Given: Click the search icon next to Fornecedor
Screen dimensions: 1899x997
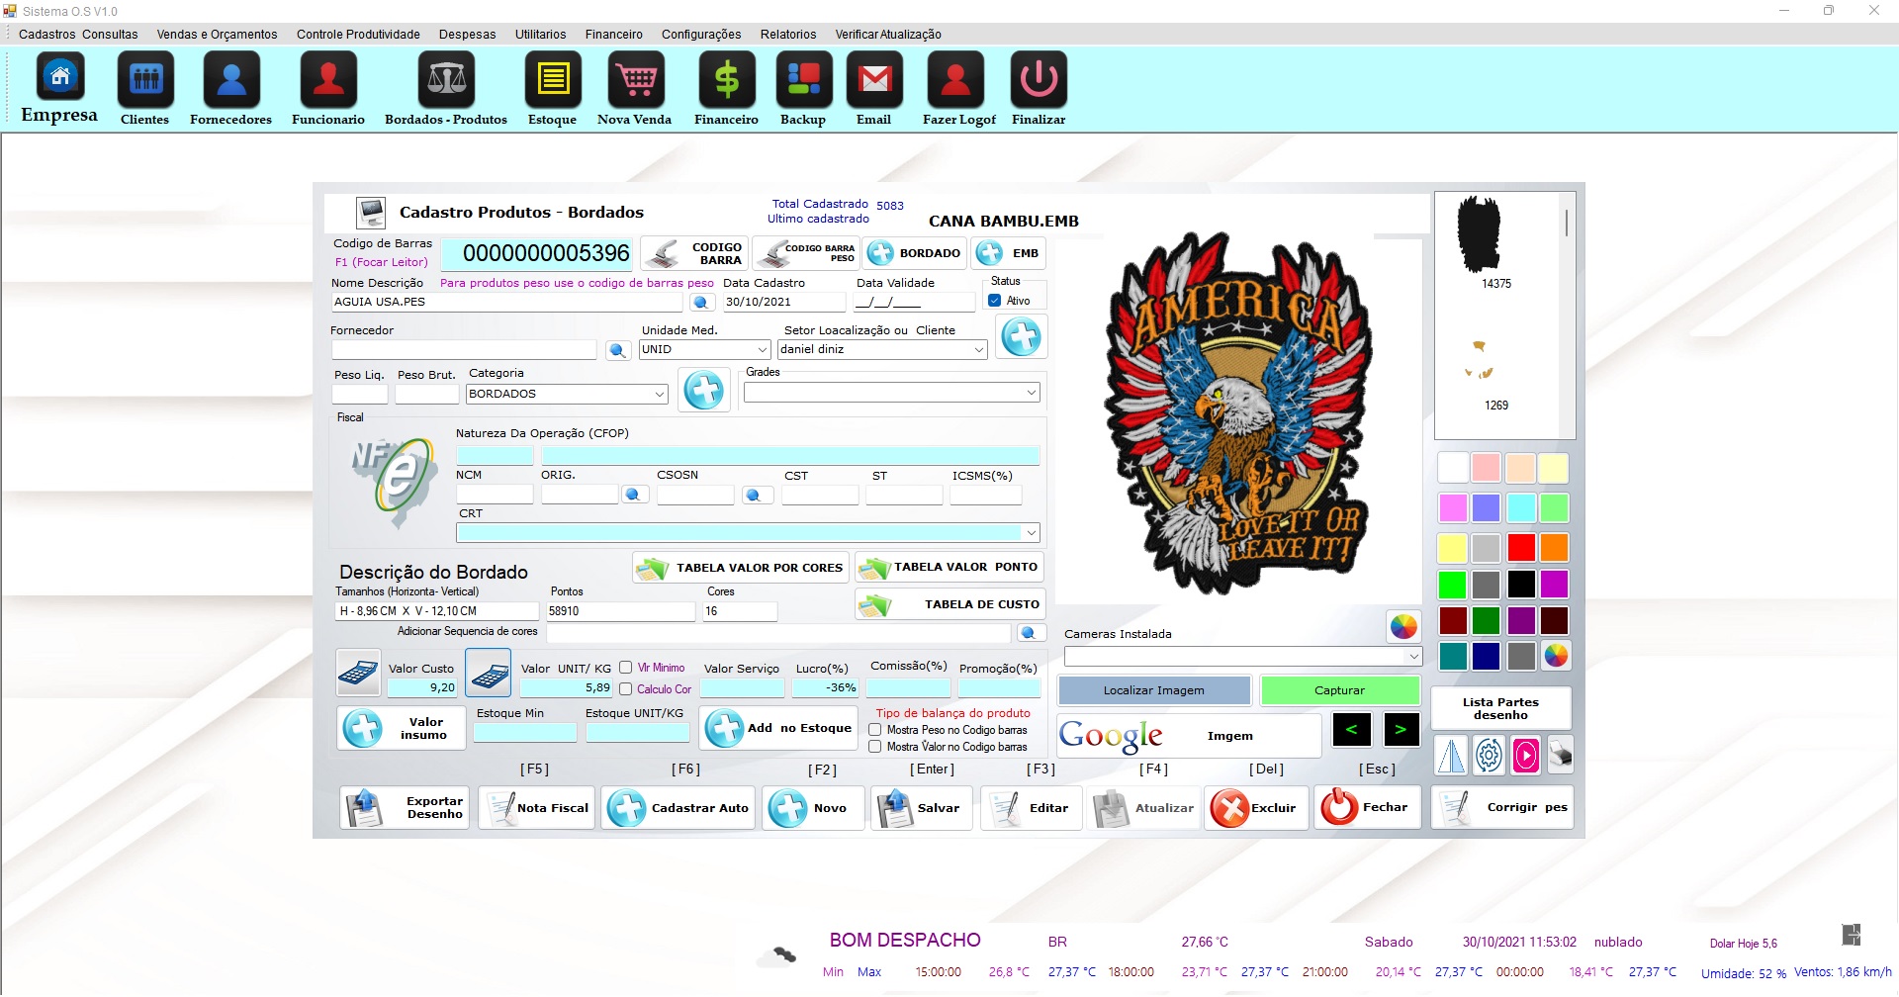Looking at the screenshot, I should pyautogui.click(x=618, y=350).
